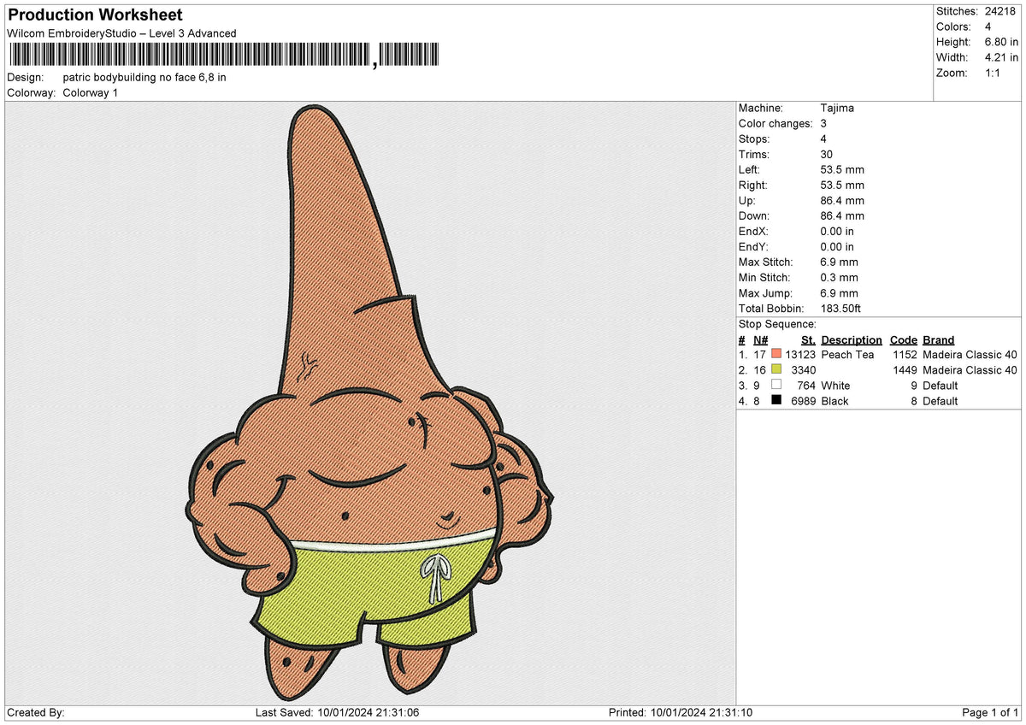
Task: Click stitch count 6989 in row 4
Action: coord(804,401)
